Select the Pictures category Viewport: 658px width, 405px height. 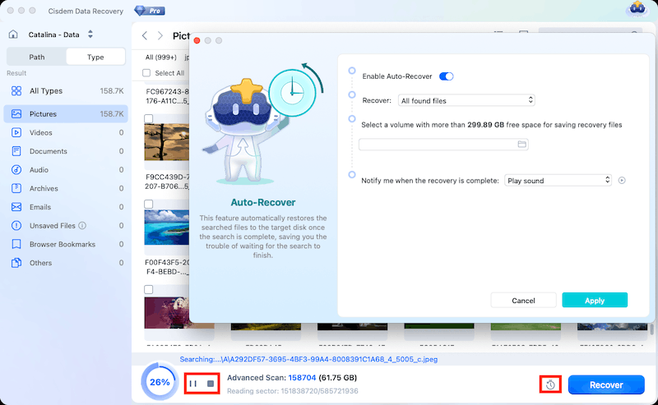click(66, 113)
